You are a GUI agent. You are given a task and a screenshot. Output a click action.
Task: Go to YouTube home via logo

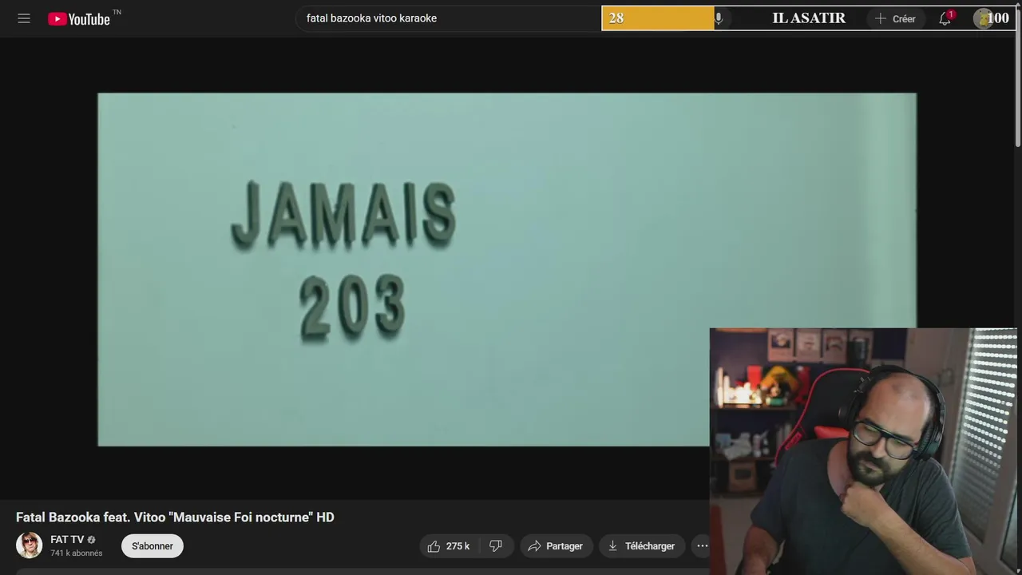pos(79,18)
